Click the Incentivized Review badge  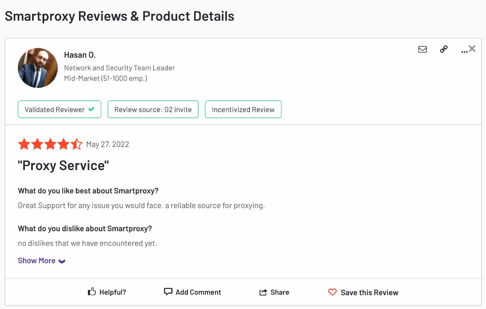pyautogui.click(x=243, y=109)
